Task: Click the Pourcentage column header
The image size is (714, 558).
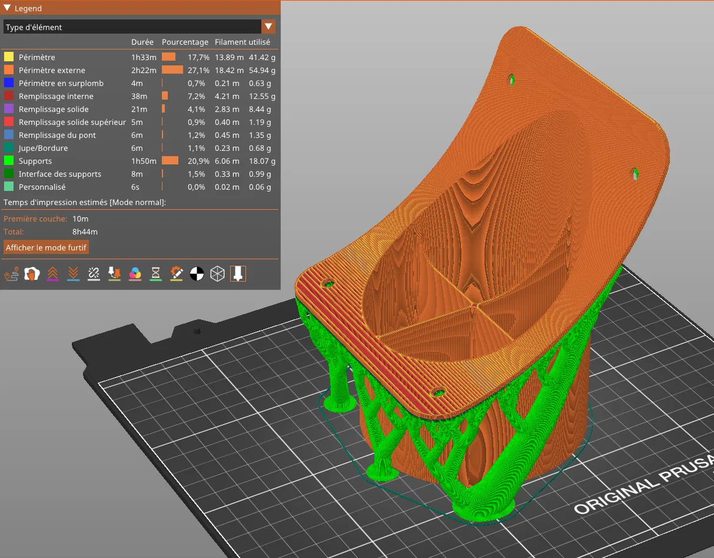Action: (185, 42)
